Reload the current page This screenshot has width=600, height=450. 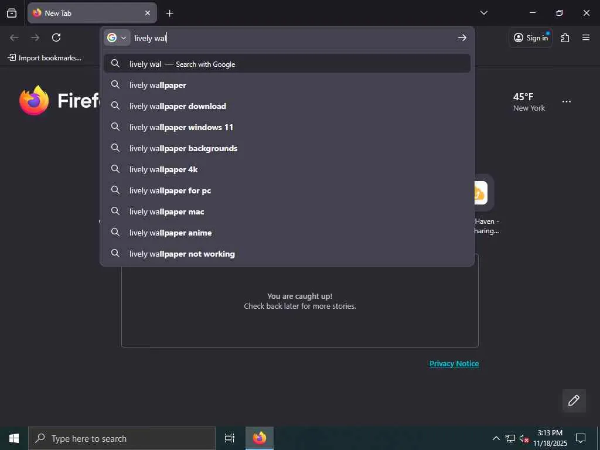coord(56,37)
